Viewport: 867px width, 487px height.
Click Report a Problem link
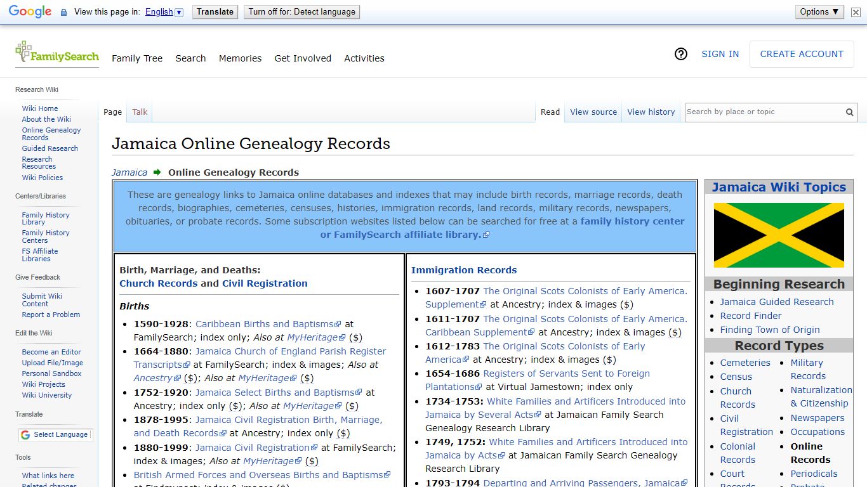(51, 315)
